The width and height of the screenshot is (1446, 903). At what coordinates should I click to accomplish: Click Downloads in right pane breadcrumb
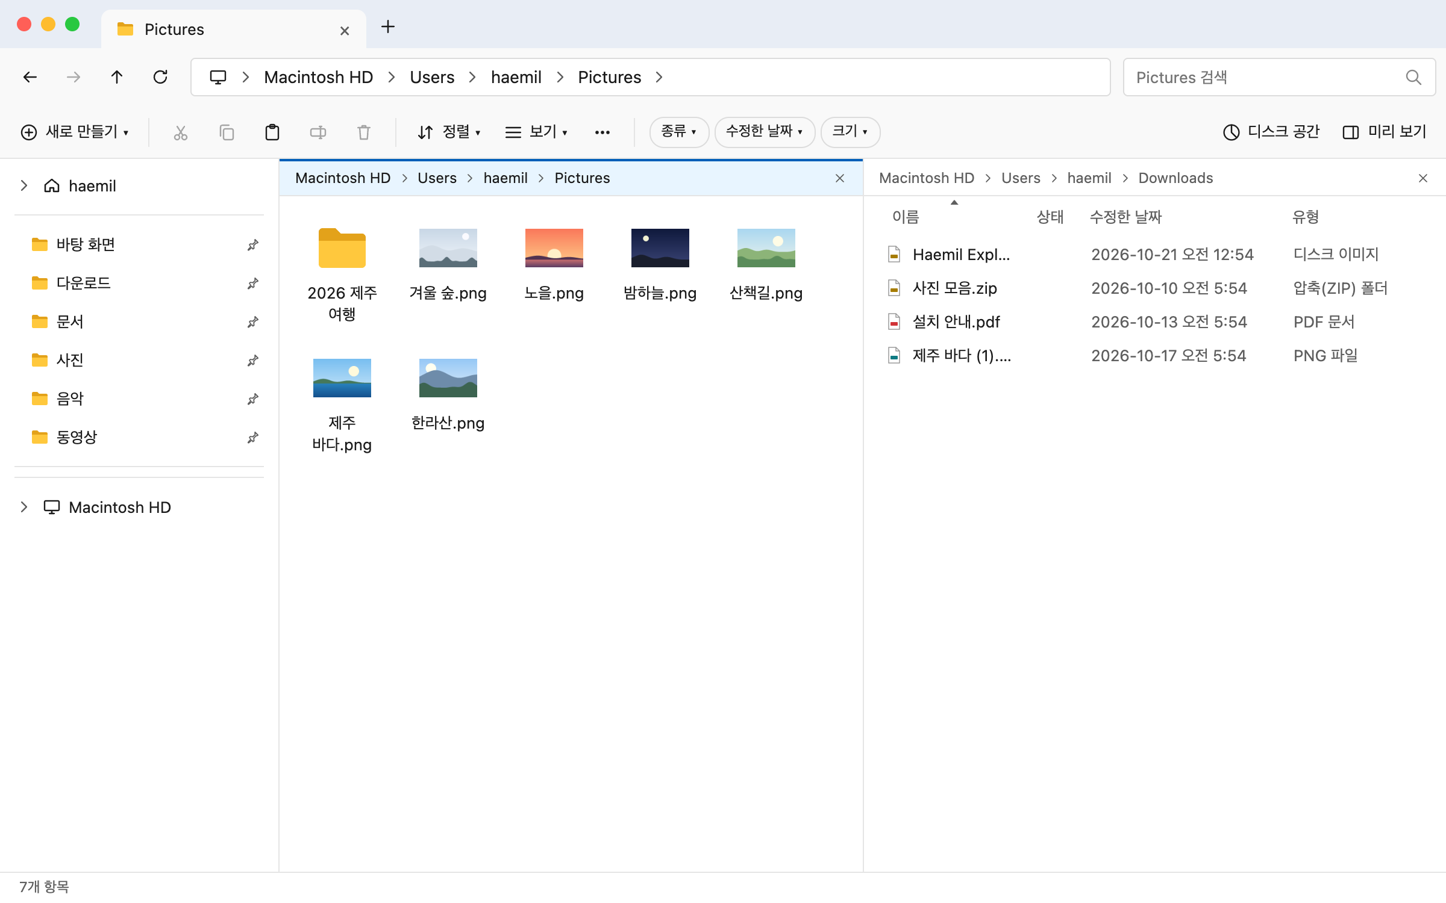point(1175,178)
